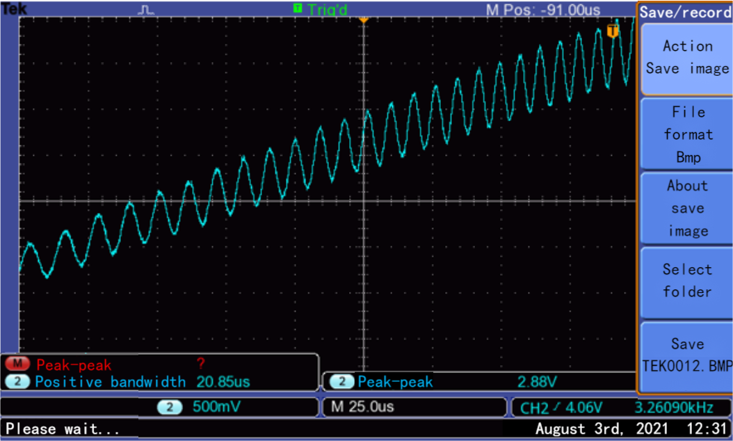Viewport: 733px width, 441px height.
Task: Click the Tek logo in the corner
Action: click(x=14, y=8)
